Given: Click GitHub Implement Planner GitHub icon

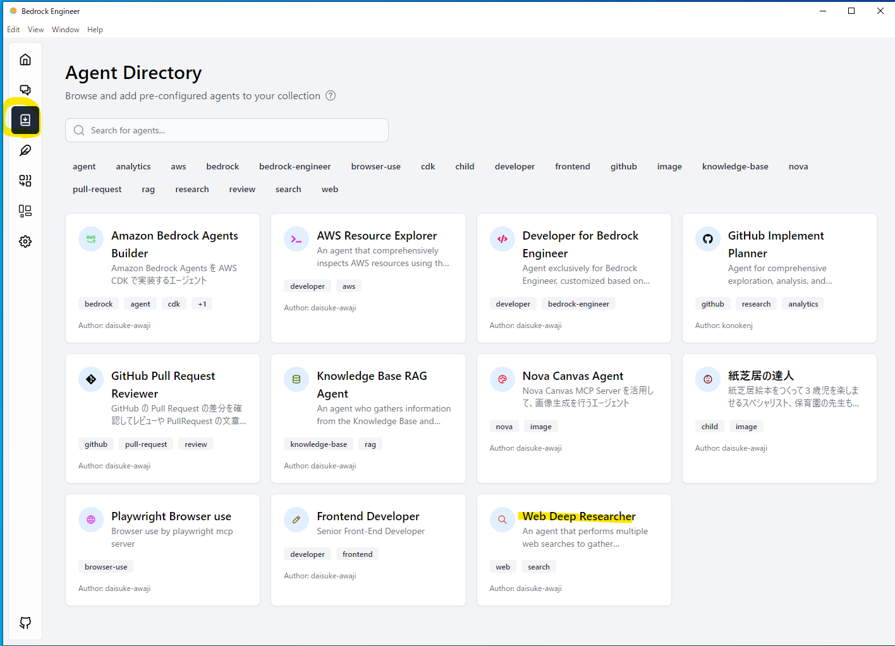Looking at the screenshot, I should click(708, 239).
